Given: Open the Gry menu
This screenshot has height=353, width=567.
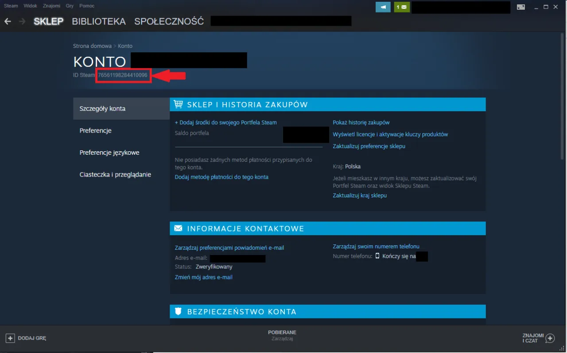Looking at the screenshot, I should click(69, 6).
